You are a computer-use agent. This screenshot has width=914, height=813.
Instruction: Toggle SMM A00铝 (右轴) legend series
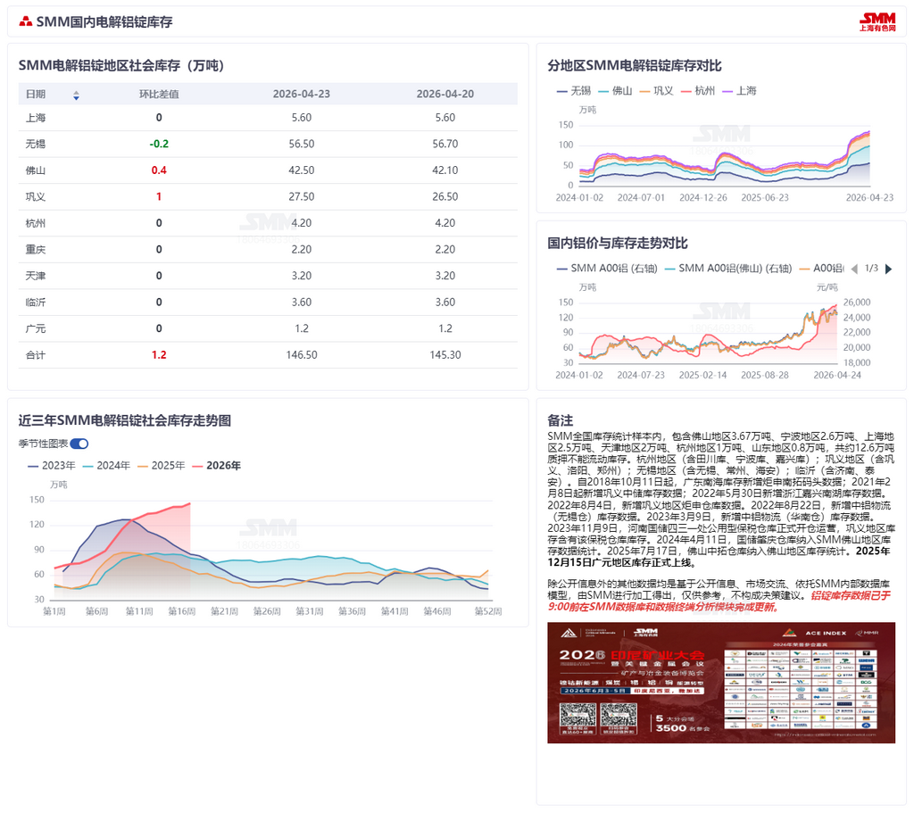(x=607, y=269)
